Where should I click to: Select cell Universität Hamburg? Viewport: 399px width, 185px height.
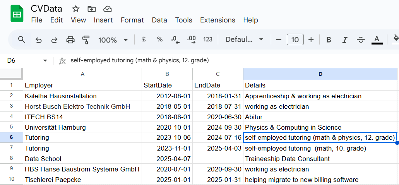click(x=82, y=127)
